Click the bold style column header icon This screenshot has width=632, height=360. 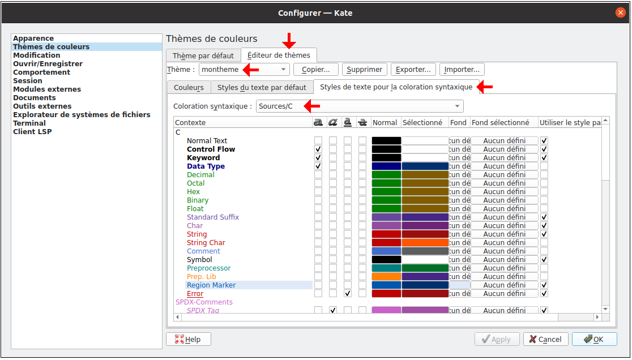[318, 122]
